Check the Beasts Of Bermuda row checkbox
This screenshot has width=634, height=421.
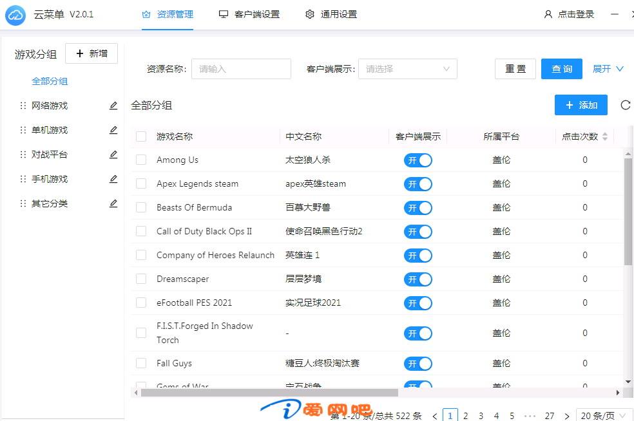141,208
